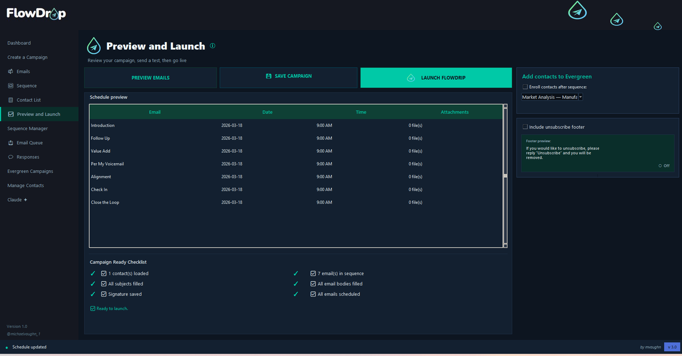This screenshot has width=682, height=356.
Task: Click the schedule table scrollbar down arrow
Action: pos(505,245)
